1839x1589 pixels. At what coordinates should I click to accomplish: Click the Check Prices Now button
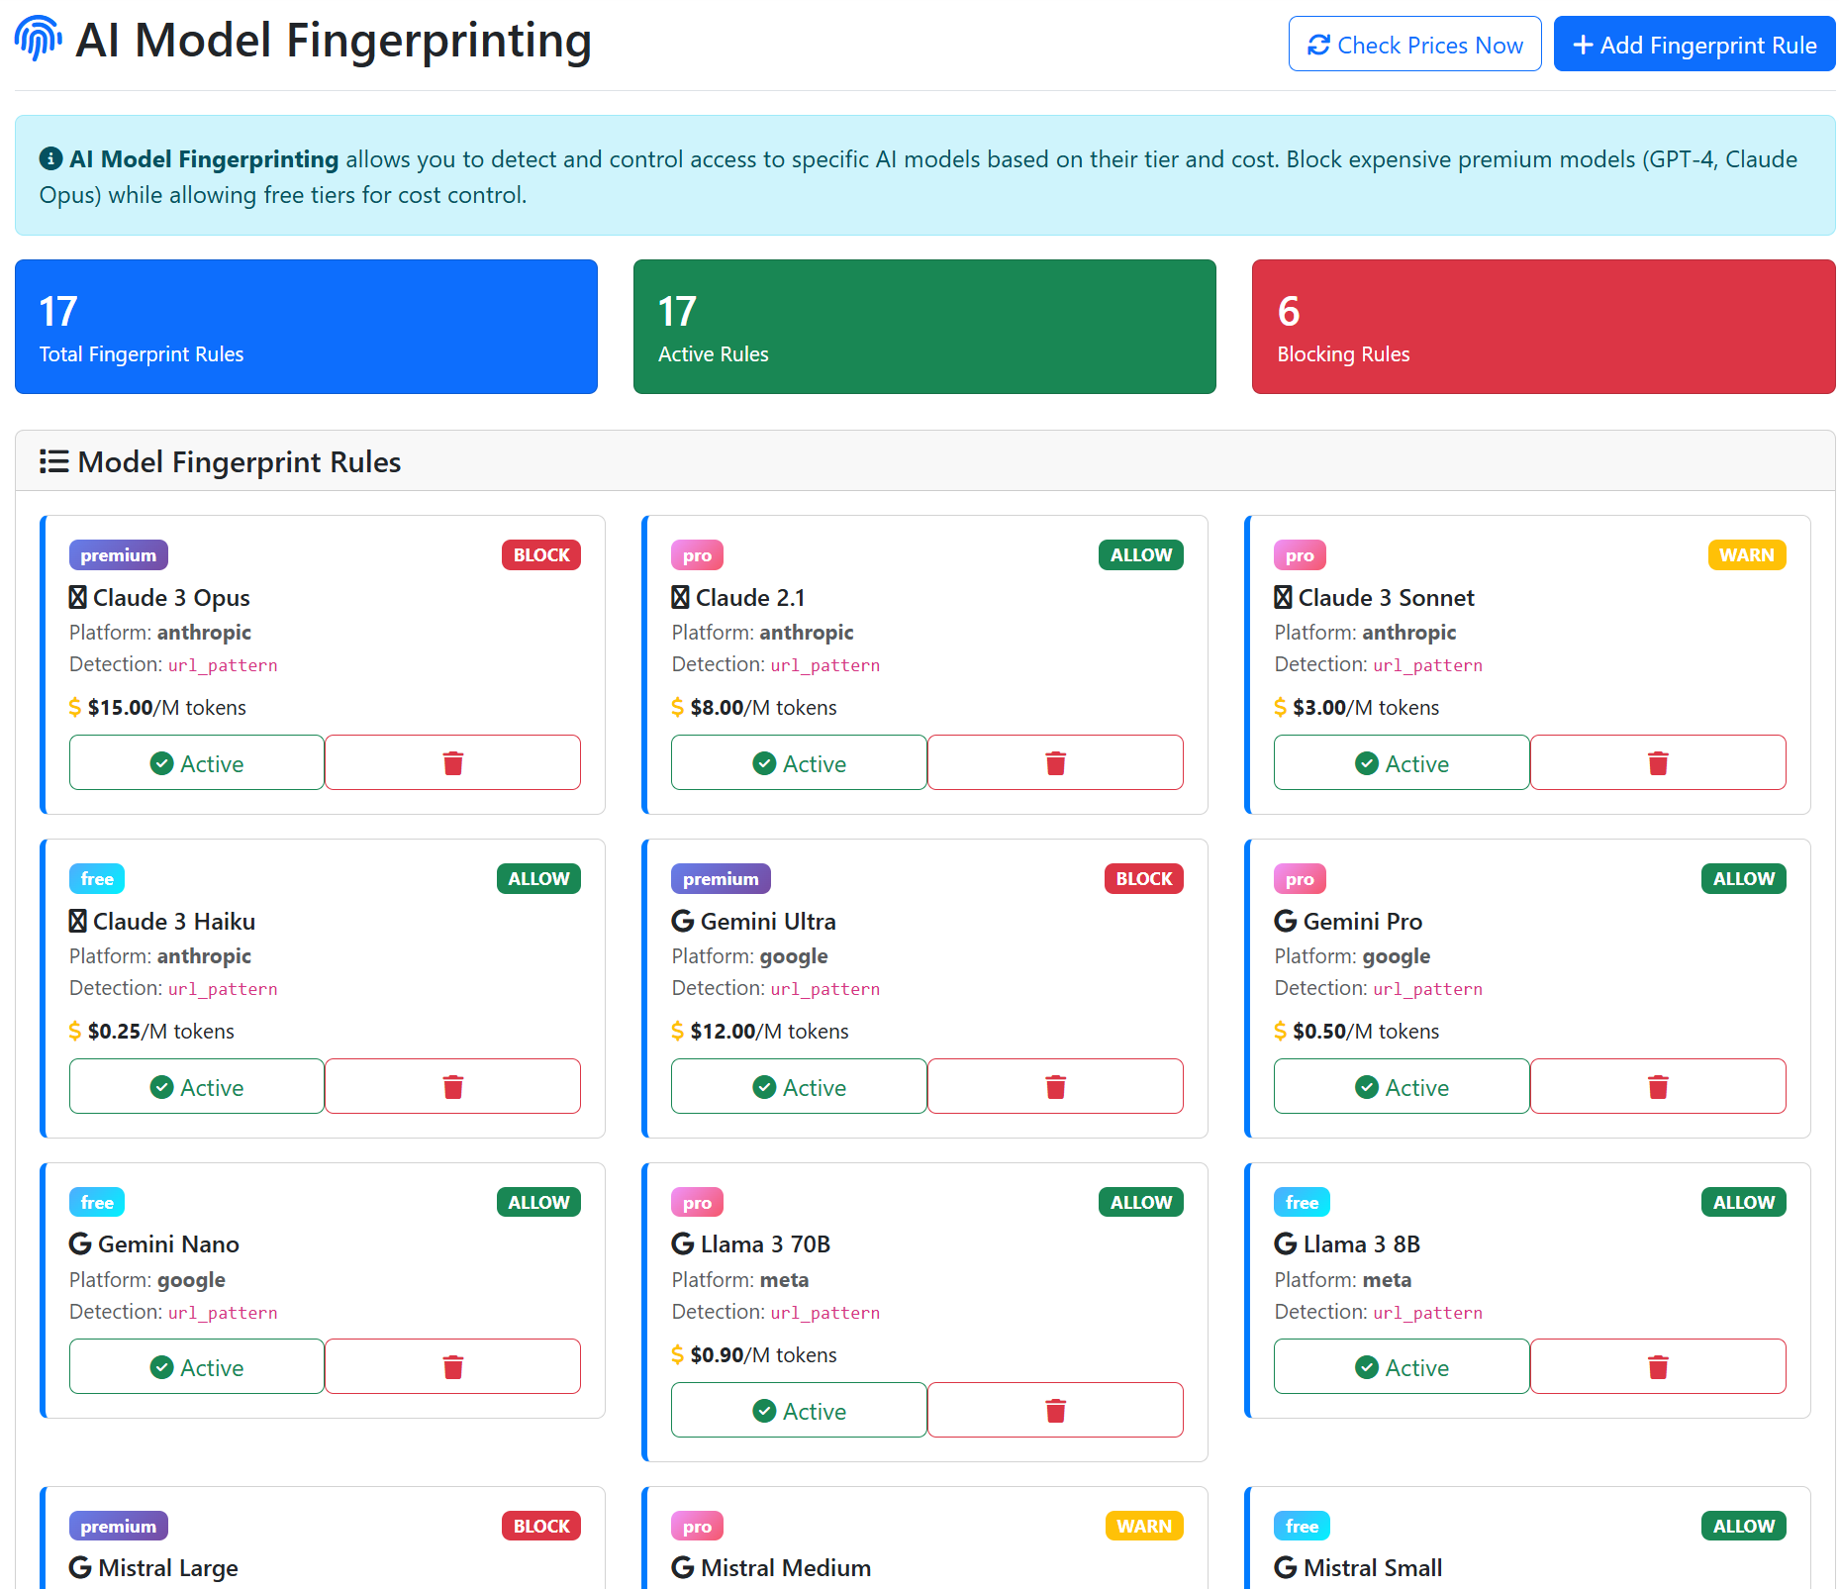(x=1414, y=45)
